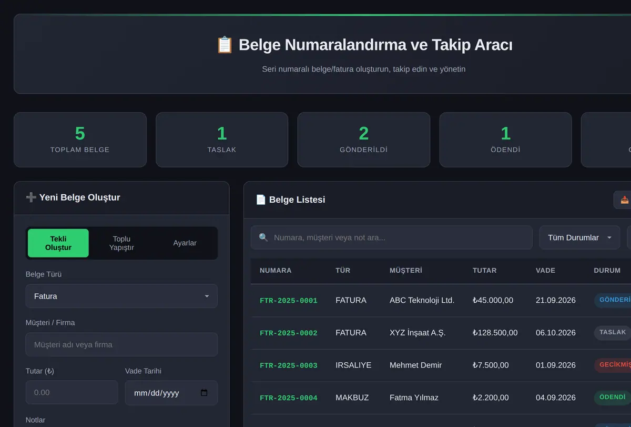Click customer cell Mehmet Demir
631x427 pixels.
click(415, 365)
